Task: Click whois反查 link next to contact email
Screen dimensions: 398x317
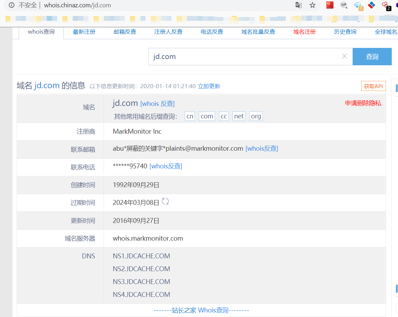Action: (262, 148)
